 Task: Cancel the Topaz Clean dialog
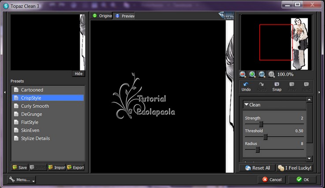point(272,180)
